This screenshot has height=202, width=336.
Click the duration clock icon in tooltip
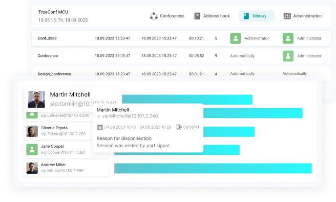pos(179,127)
